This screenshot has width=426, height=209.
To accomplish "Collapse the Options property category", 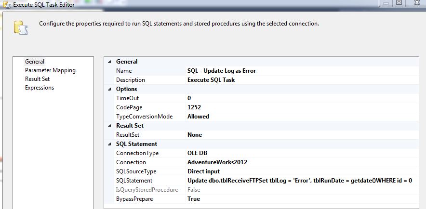I will coord(109,89).
